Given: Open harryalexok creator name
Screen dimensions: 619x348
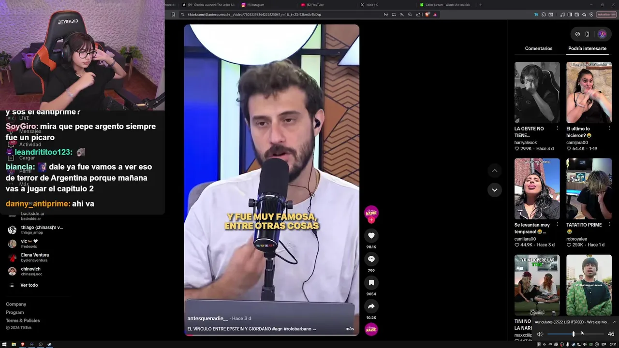Looking at the screenshot, I should [526, 143].
